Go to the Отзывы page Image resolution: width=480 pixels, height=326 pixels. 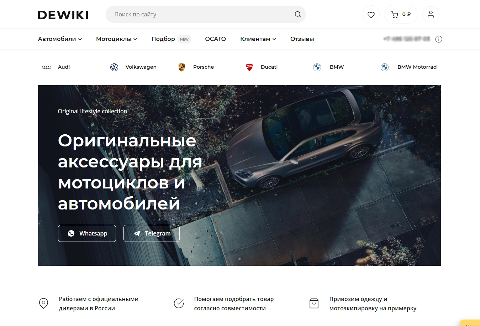coord(302,39)
